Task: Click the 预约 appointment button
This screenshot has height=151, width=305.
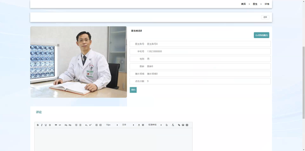Action: coord(133,90)
